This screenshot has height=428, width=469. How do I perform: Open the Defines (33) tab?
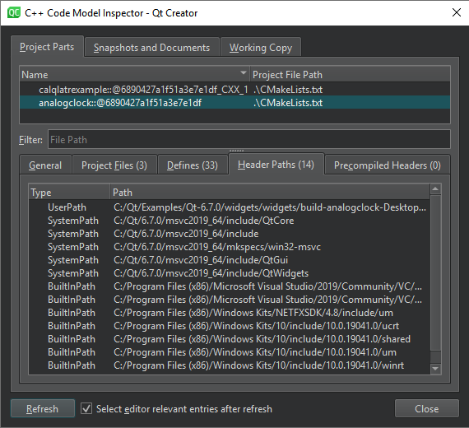click(x=193, y=165)
